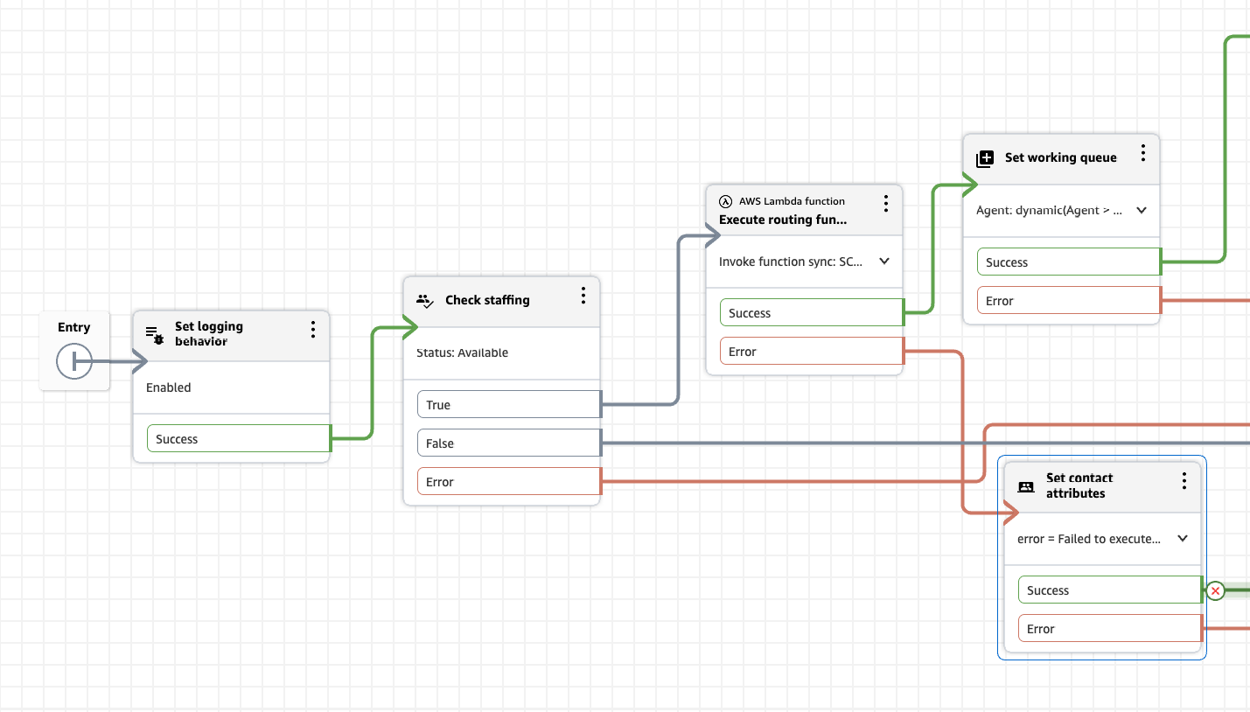Viewport: 1250px width, 712px height.
Task: Click the Set logging behavior block icon
Action: [x=155, y=334]
